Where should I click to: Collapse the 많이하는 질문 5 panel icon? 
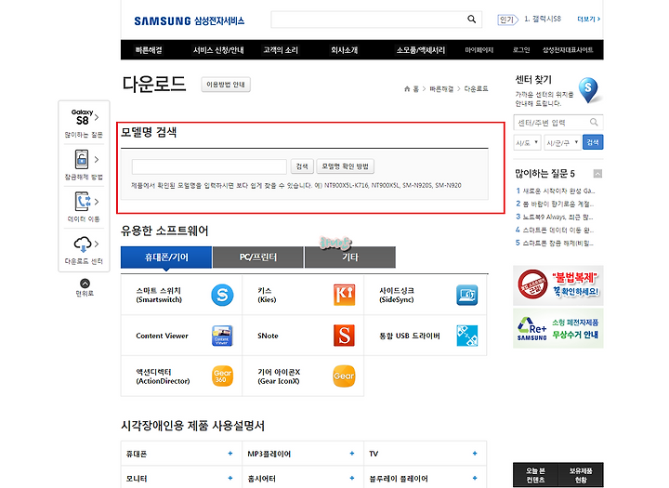(x=597, y=174)
